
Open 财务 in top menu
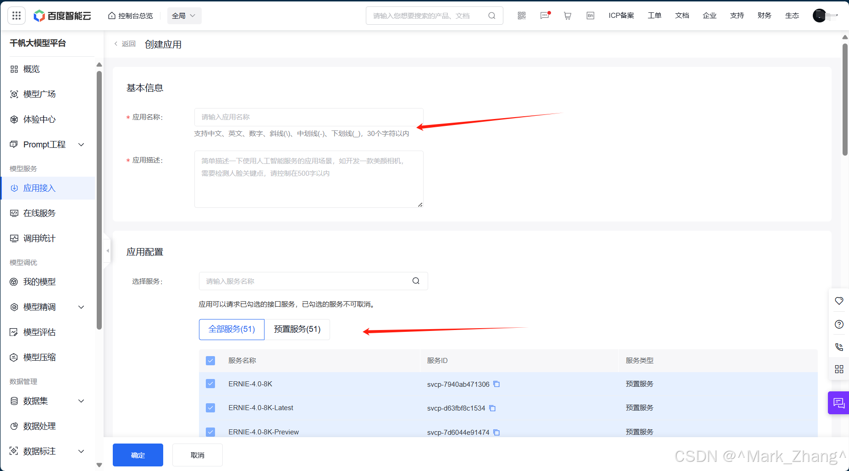point(765,16)
